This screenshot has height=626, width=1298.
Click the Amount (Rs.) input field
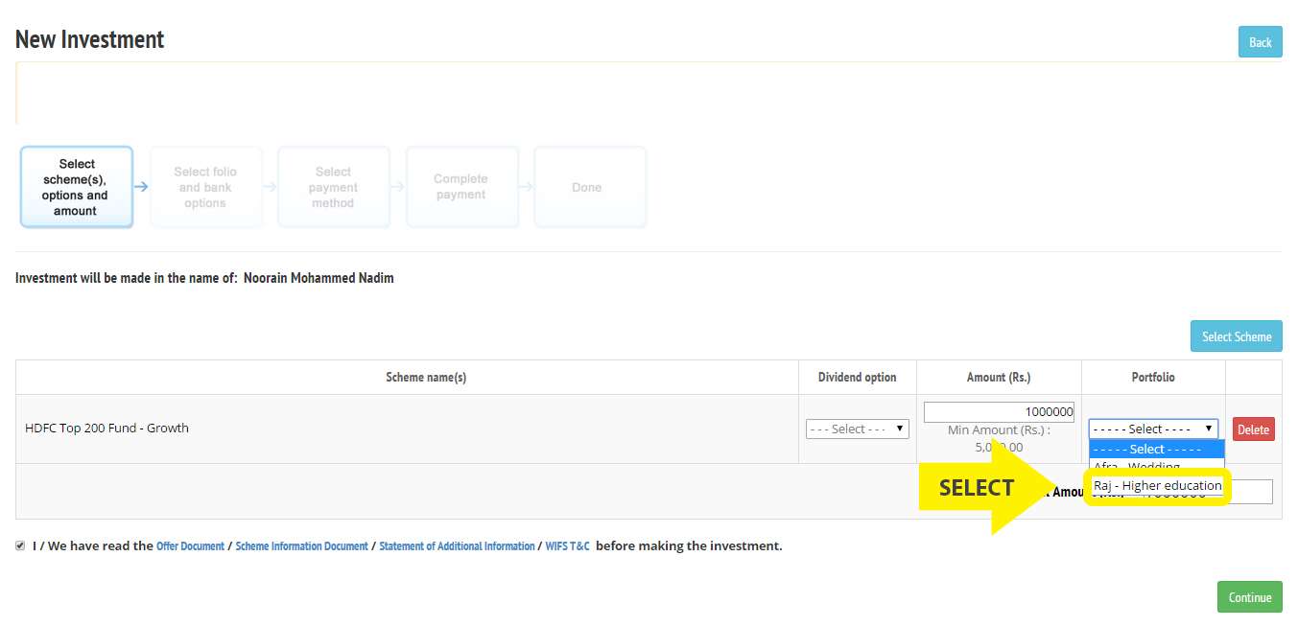tap(999, 412)
